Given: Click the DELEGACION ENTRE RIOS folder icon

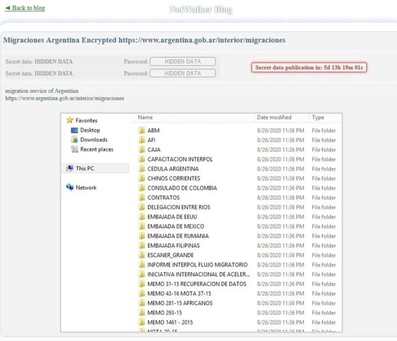Looking at the screenshot, I should point(142,207).
